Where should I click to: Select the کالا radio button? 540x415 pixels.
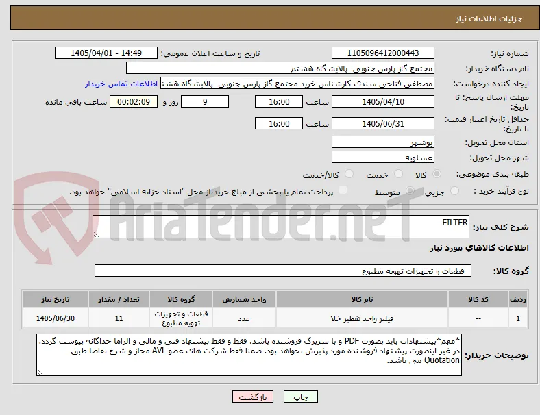point(437,174)
